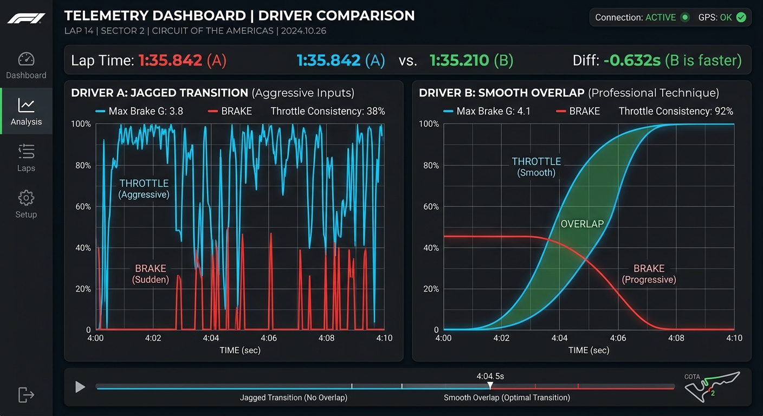Click the timeline scrubber bar
The width and height of the screenshot is (763, 416).
point(385,387)
